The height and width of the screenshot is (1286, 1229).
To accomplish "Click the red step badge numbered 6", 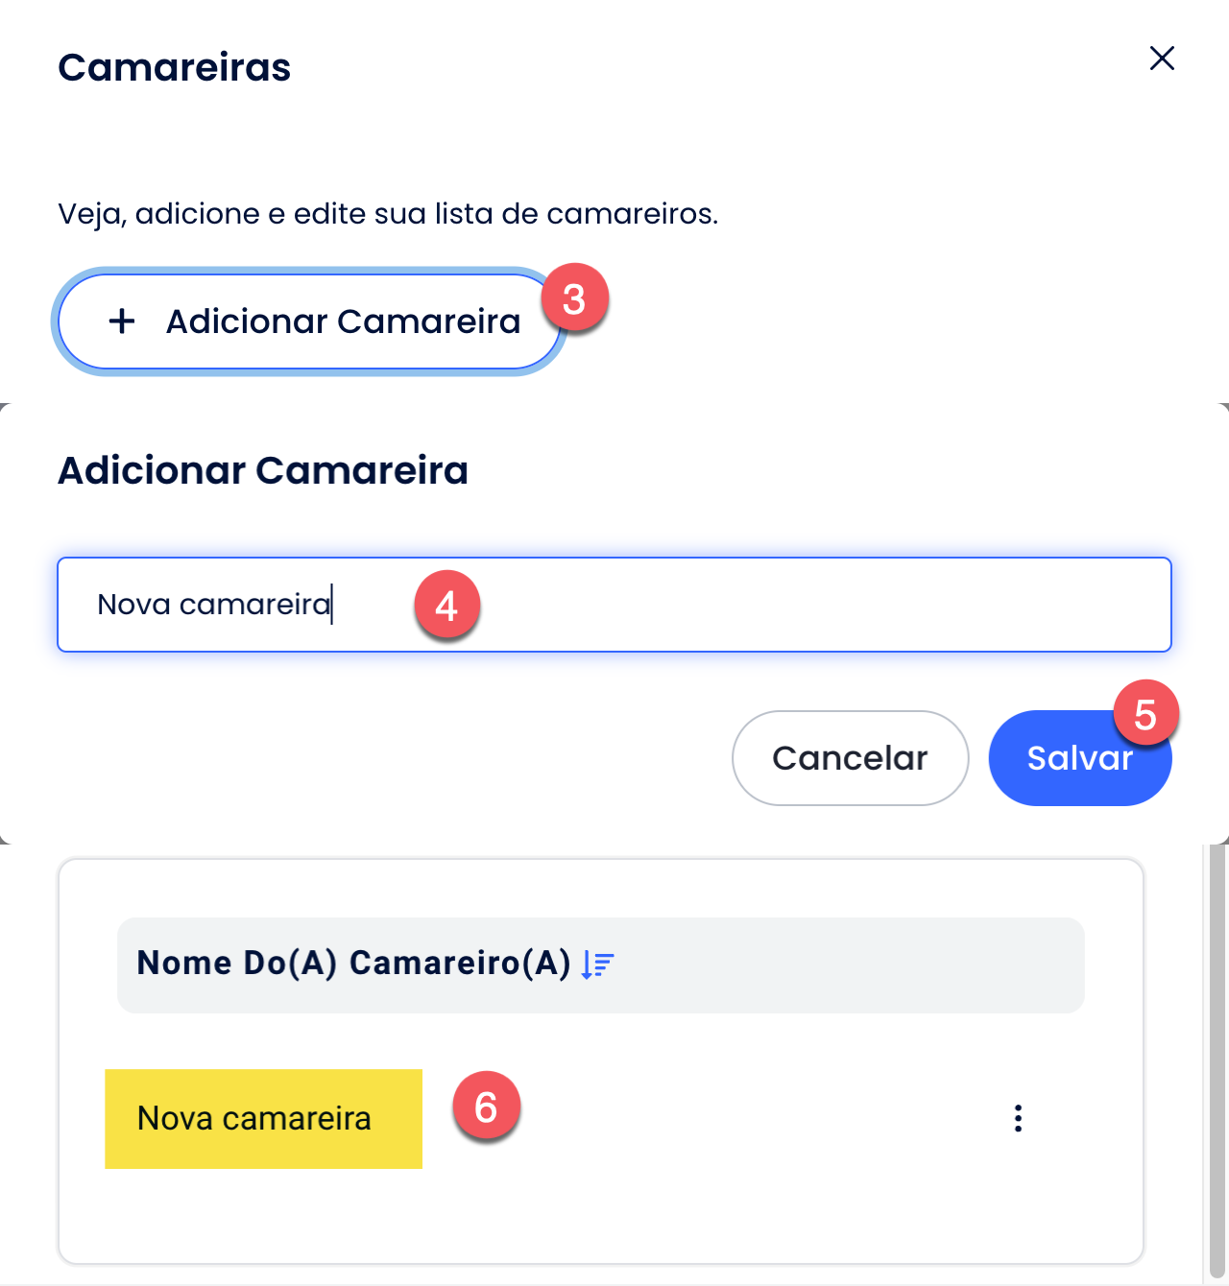I will point(486,1107).
